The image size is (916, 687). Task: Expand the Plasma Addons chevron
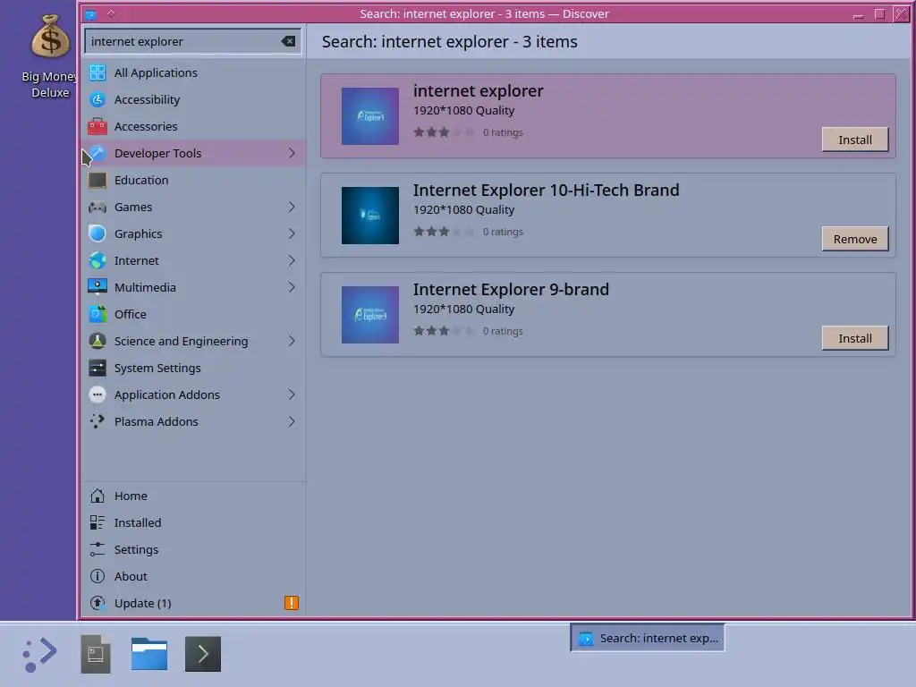pyautogui.click(x=292, y=421)
